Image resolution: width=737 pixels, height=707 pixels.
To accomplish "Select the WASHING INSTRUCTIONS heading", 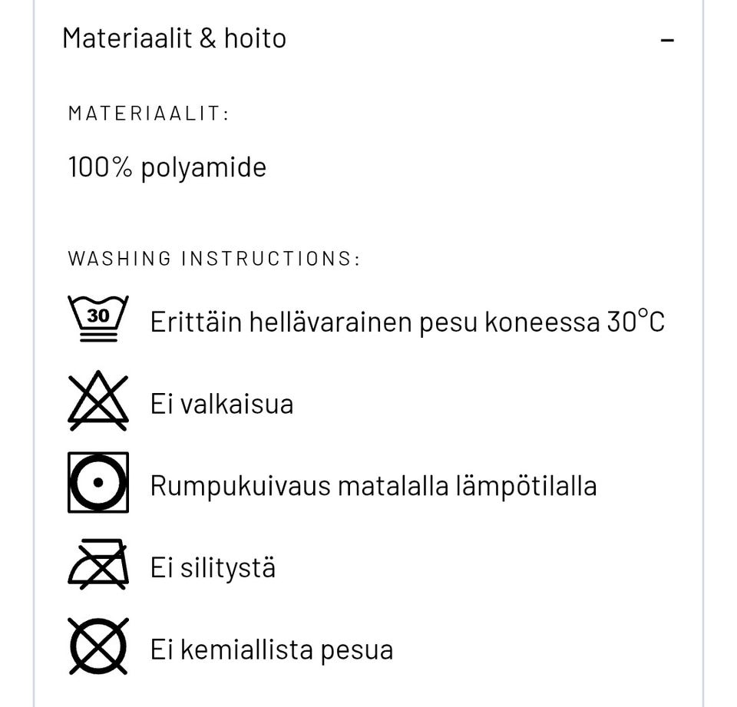I will click(x=213, y=258).
